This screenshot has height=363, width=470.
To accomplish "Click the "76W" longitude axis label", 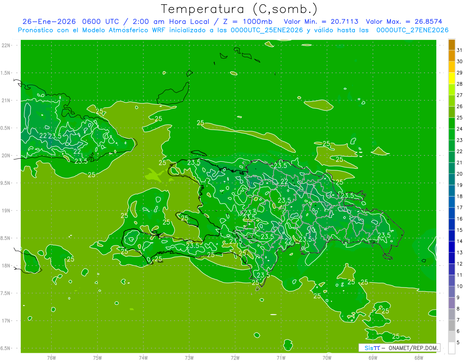I will (x=51, y=358).
